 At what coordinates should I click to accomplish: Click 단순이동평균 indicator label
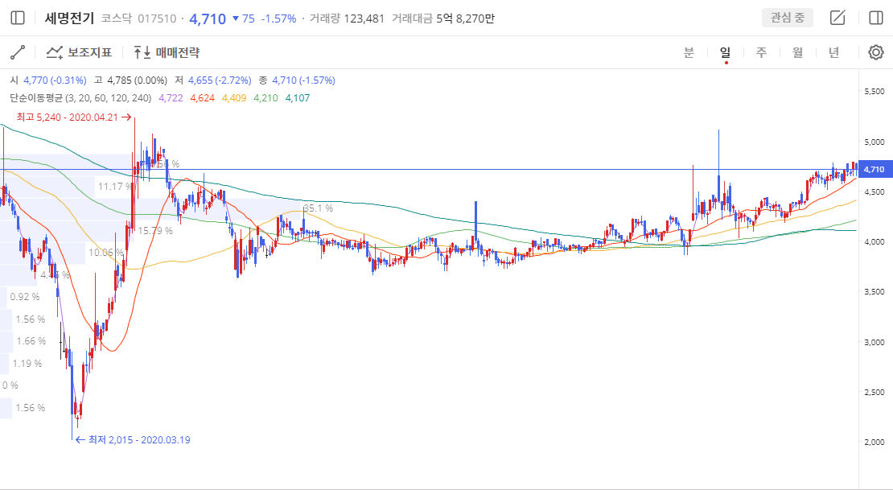coord(81,98)
